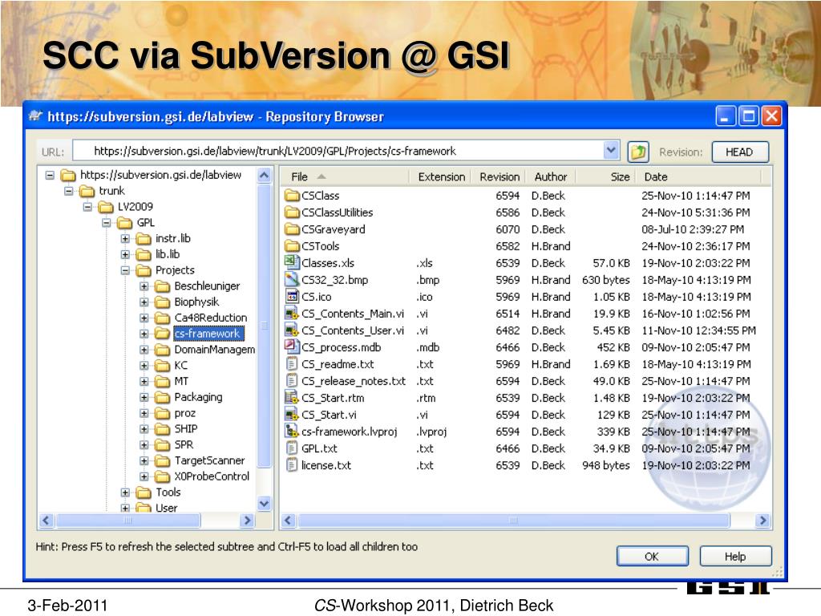The height and width of the screenshot is (616, 821).
Task: Click the CS_readme.txt document icon
Action: (292, 363)
